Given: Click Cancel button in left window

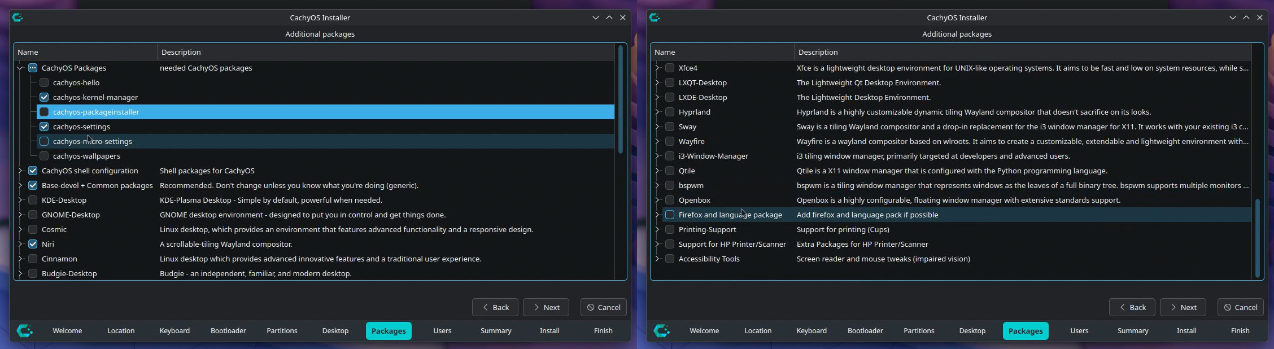Looking at the screenshot, I should tap(604, 307).
